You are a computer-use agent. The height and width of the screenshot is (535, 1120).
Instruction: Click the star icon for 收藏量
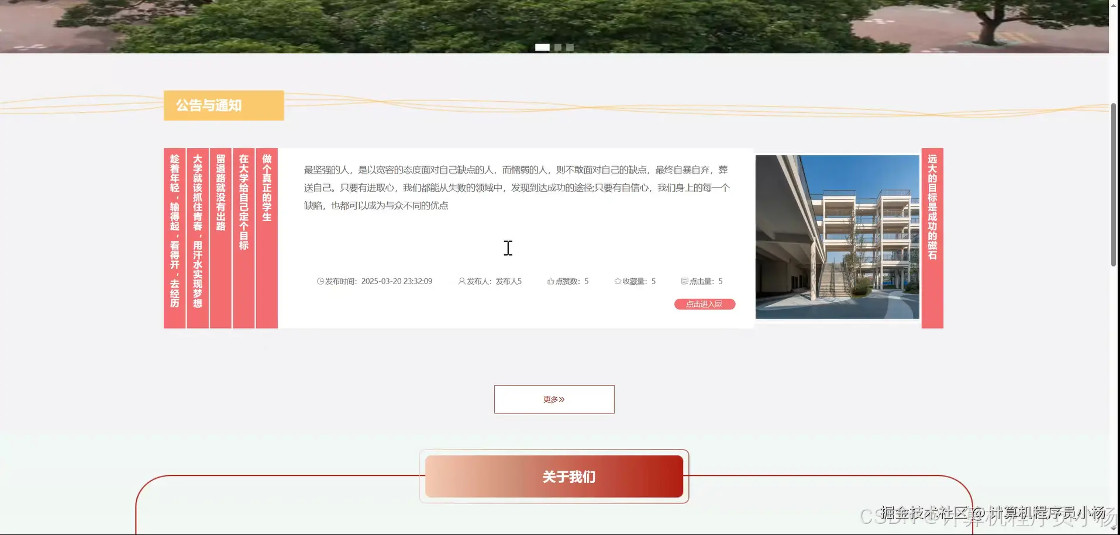tap(617, 281)
